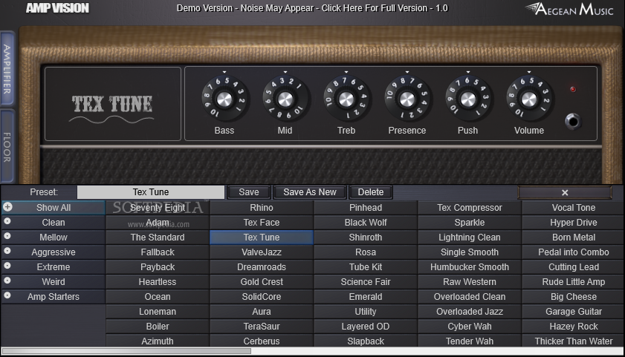Select the Mellow category radio
625x357 pixels.
pyautogui.click(x=7, y=236)
